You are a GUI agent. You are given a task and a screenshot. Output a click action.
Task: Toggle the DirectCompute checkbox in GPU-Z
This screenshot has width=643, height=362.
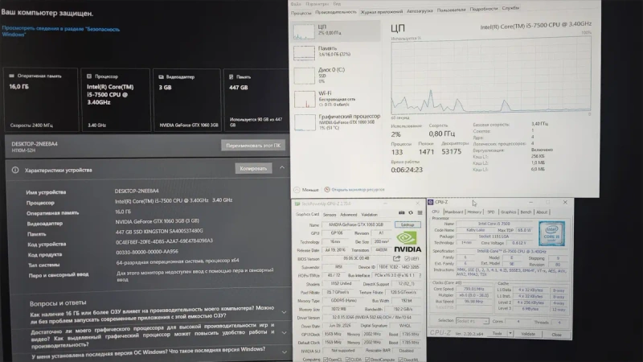367,360
